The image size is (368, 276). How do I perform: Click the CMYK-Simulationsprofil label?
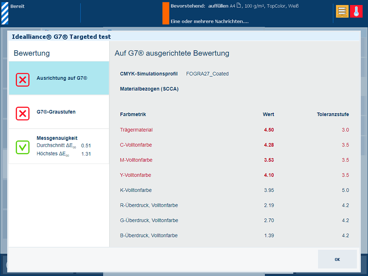click(x=149, y=74)
